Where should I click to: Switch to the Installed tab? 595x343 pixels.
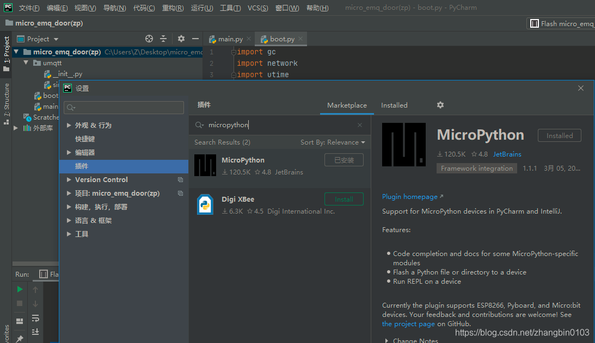click(394, 105)
